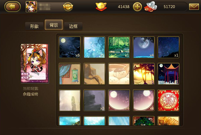Choose the green forest stream background
The image size is (201, 135).
point(119,47)
